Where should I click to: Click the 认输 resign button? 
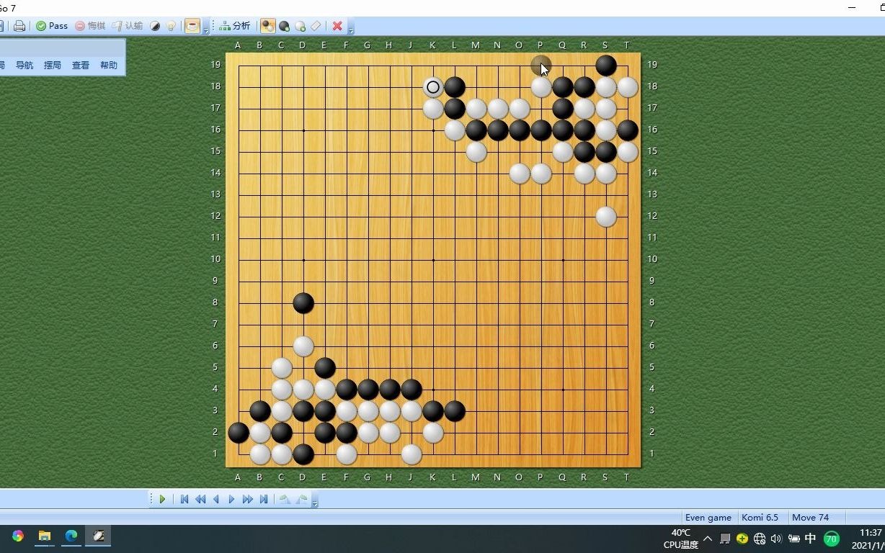[x=128, y=26]
